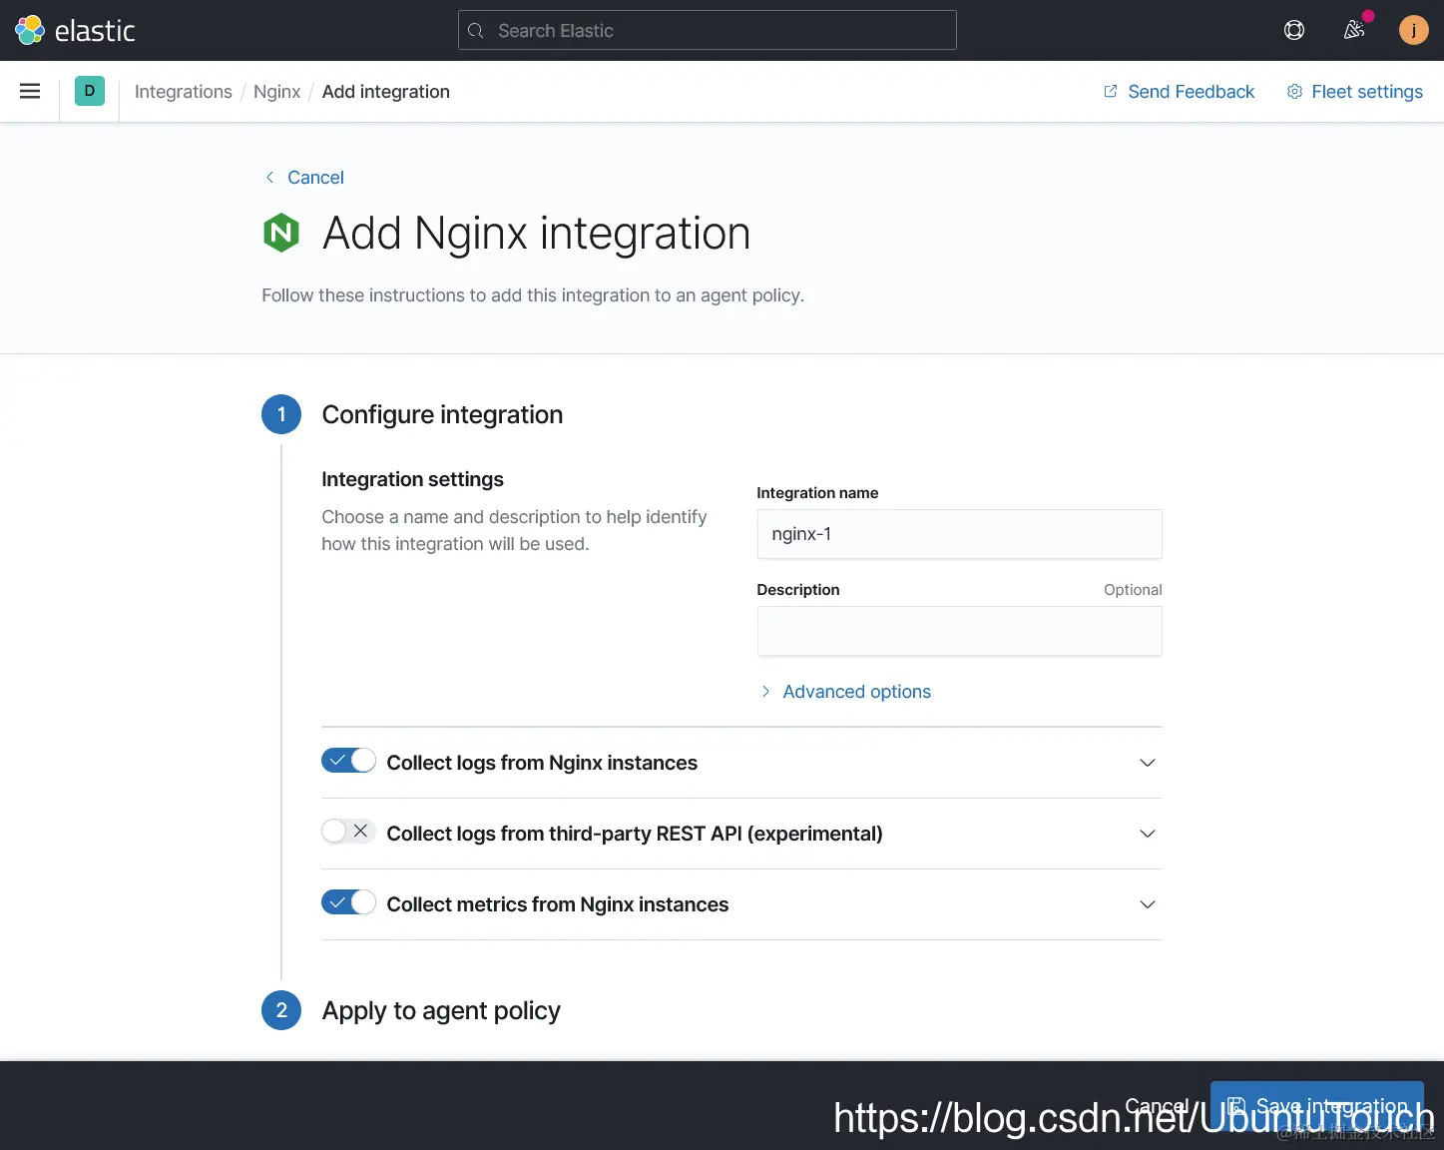Image resolution: width=1444 pixels, height=1150 pixels.
Task: Expand Collect metrics from Nginx instances chevron
Action: click(x=1148, y=904)
